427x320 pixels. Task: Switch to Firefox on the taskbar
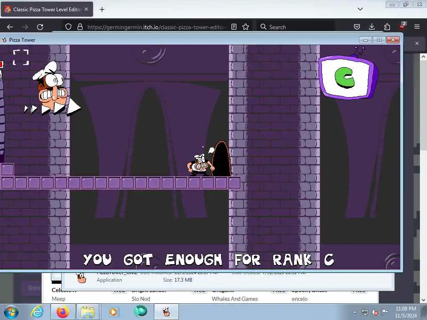[63, 312]
